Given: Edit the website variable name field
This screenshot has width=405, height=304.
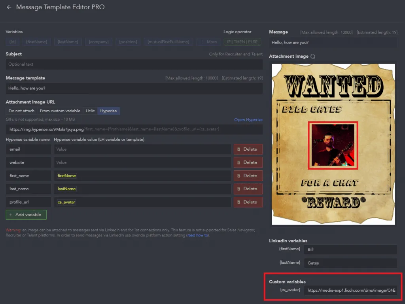Looking at the screenshot, I should [x=28, y=162].
